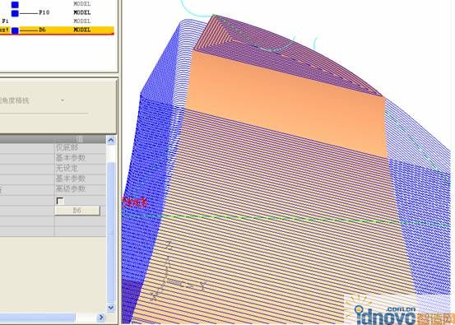Click the up arrow of the parameter scrollbar
Screen dimensions: 455x325
click(x=111, y=141)
